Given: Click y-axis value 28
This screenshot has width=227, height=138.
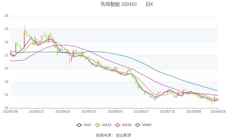Looking at the screenshot, I should [x=6, y=16].
